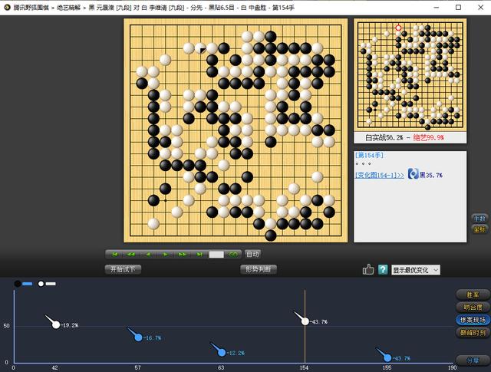The height and width of the screenshot is (372, 491).
Task: Click the blue marker at move 155
Action: coord(387,357)
